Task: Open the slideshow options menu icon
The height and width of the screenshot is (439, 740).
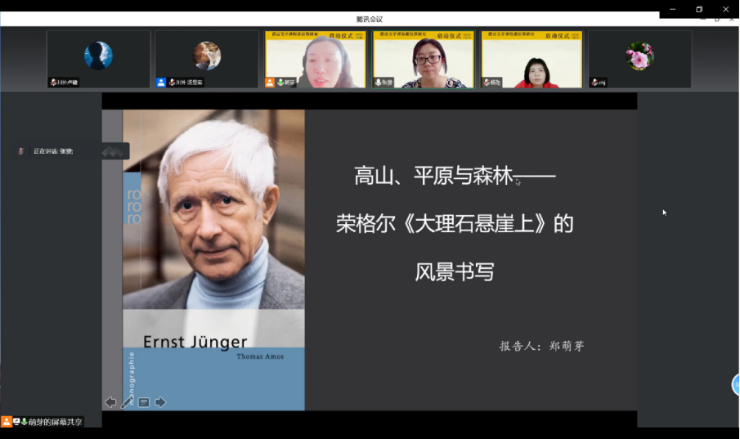Action: pyautogui.click(x=144, y=402)
